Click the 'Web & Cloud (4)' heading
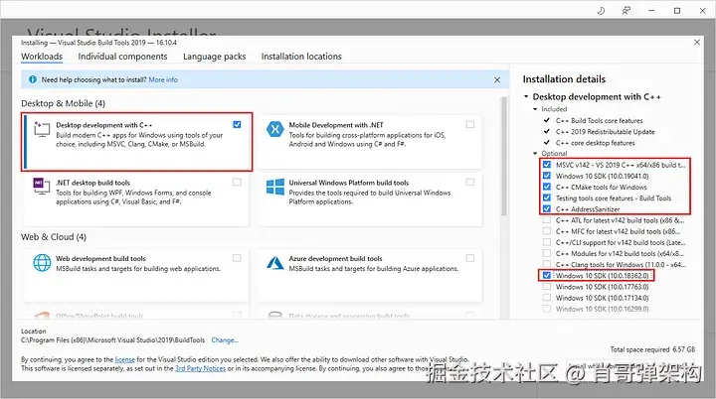This screenshot has width=716, height=399. 54,237
